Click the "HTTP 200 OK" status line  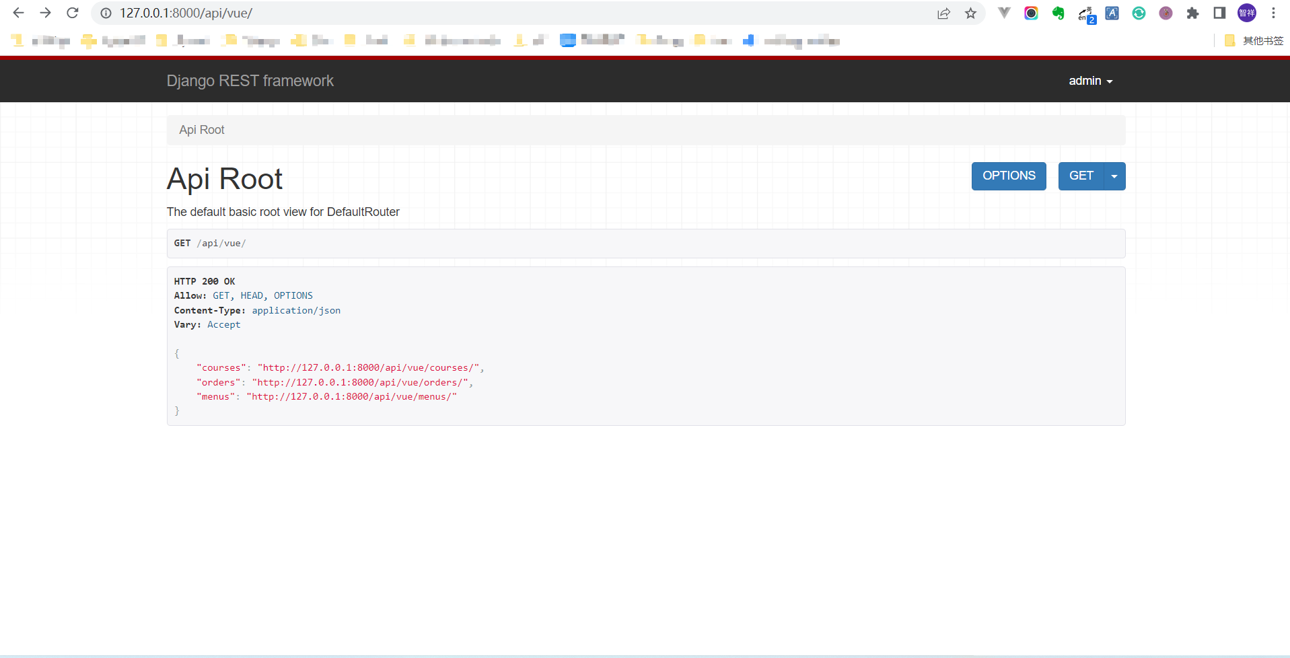pos(205,281)
